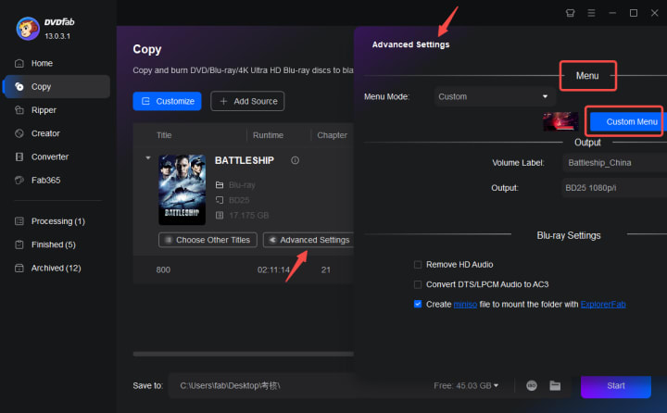Collapse the BATTLESHIP title row
The height and width of the screenshot is (413, 667).
[148, 157]
